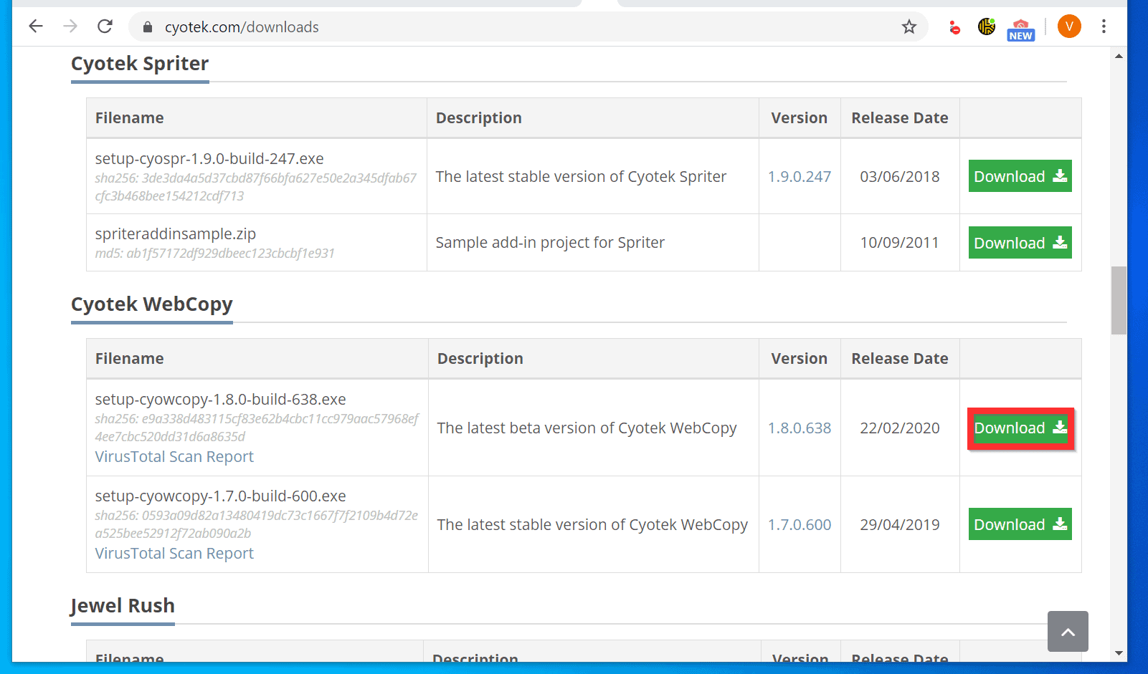Click release date 22/02/2020
This screenshot has width=1148, height=674.
900,428
